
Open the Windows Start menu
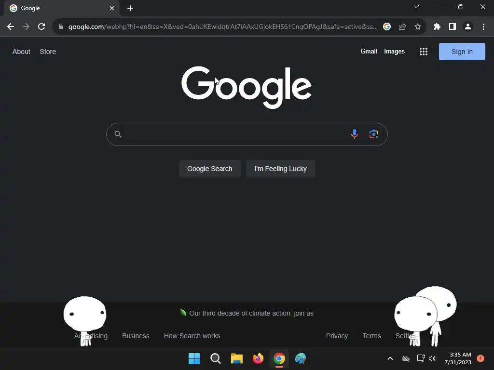194,358
